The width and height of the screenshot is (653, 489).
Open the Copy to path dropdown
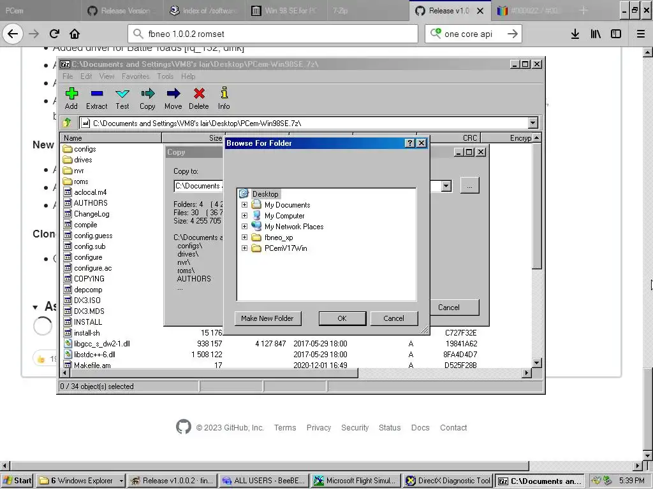tap(446, 186)
